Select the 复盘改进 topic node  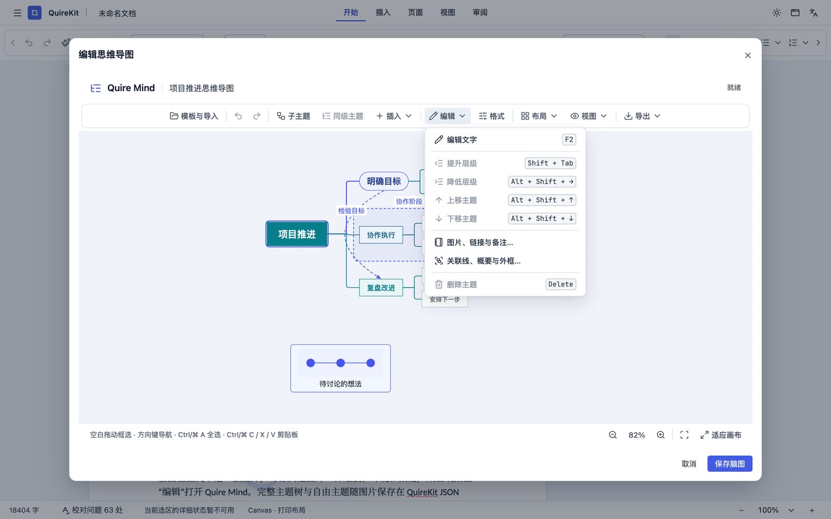(381, 288)
